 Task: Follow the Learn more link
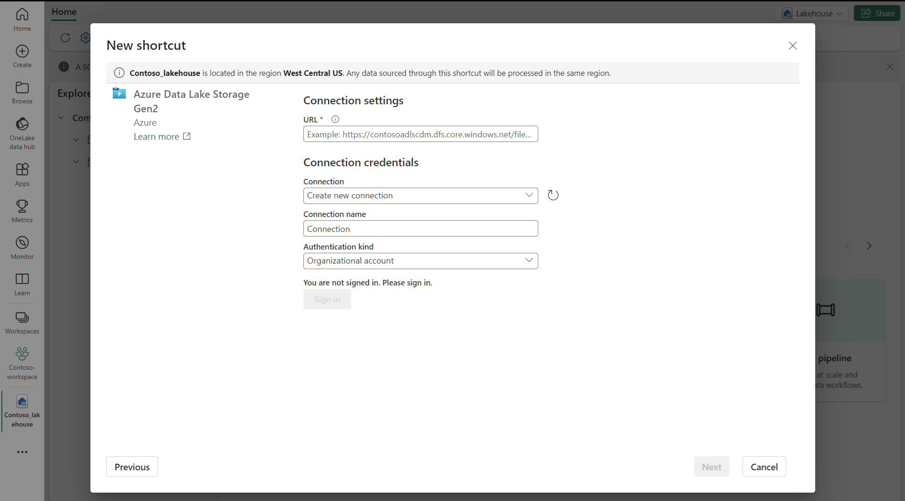coord(157,136)
